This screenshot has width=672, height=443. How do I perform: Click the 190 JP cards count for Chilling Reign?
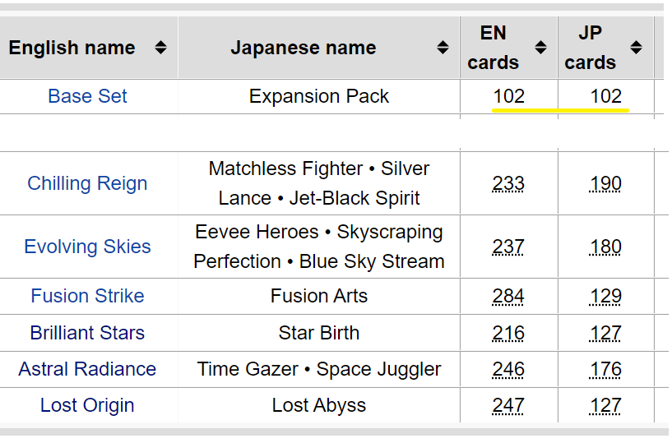pyautogui.click(x=605, y=184)
